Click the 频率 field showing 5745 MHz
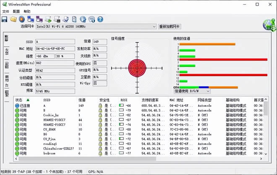Viewport: 277px width, 175px height. click(x=55, y=91)
